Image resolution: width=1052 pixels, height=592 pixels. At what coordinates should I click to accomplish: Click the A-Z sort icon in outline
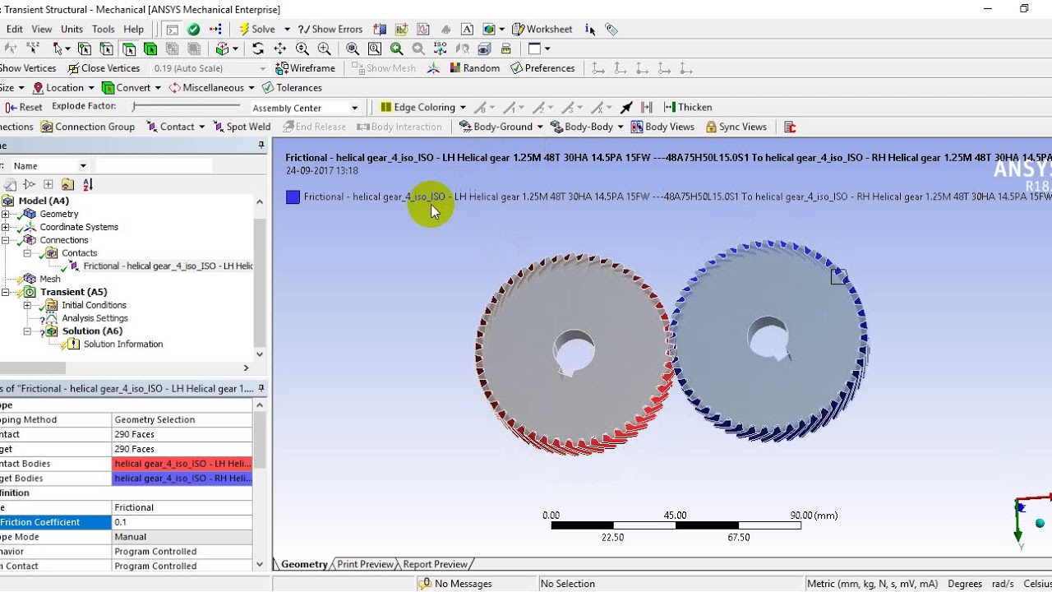[x=88, y=184]
